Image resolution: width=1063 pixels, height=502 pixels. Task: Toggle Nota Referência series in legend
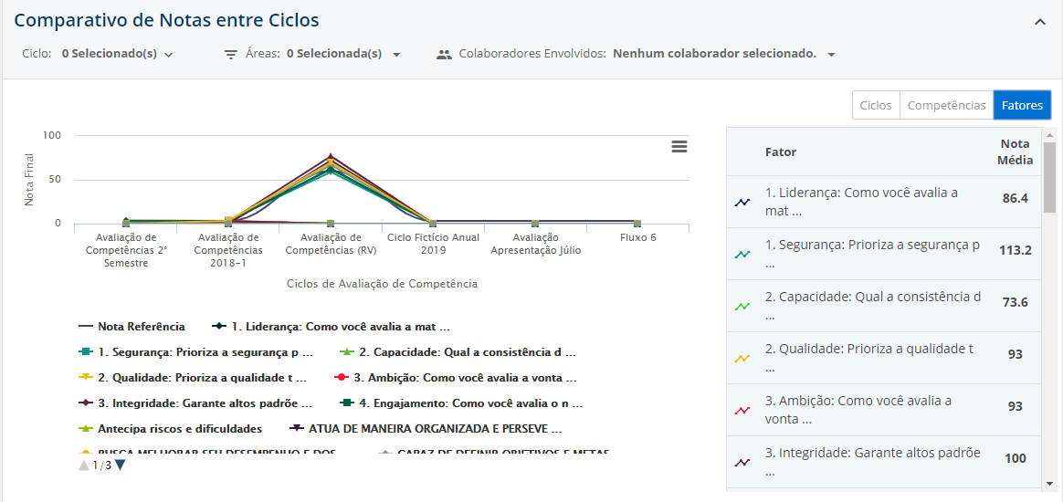(x=132, y=327)
